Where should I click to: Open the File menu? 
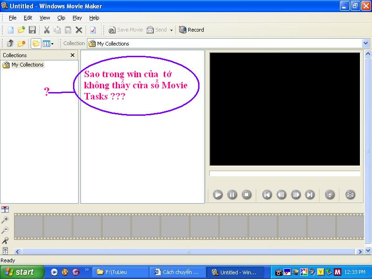click(13, 18)
